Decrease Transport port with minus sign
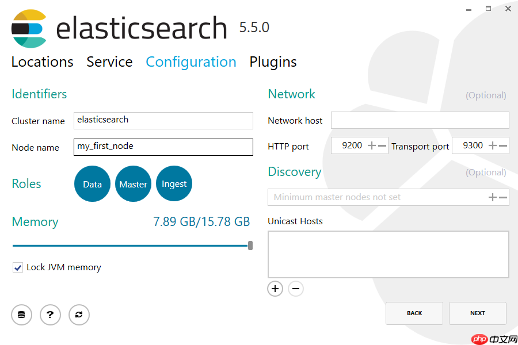Image resolution: width=518 pixels, height=345 pixels. tap(503, 145)
